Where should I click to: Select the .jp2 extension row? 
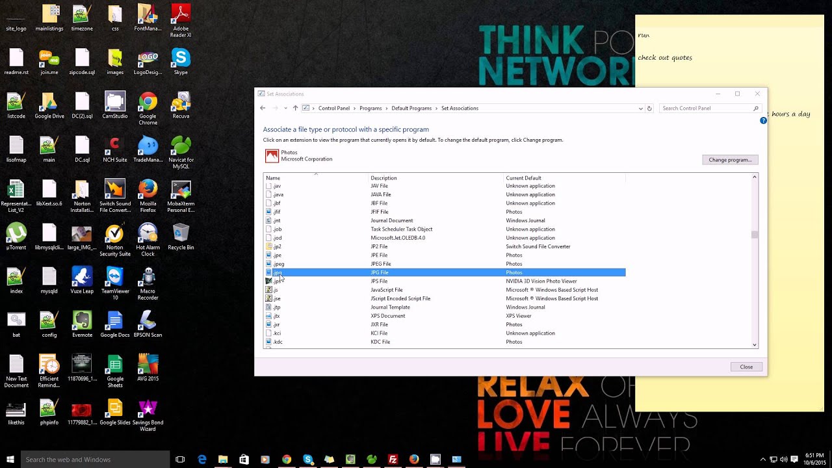[x=445, y=246]
